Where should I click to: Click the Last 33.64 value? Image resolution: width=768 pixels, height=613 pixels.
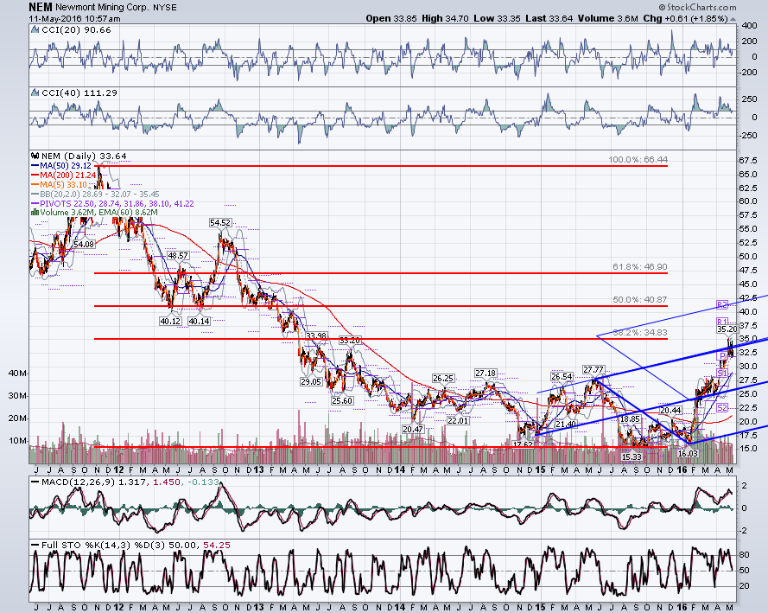(549, 19)
